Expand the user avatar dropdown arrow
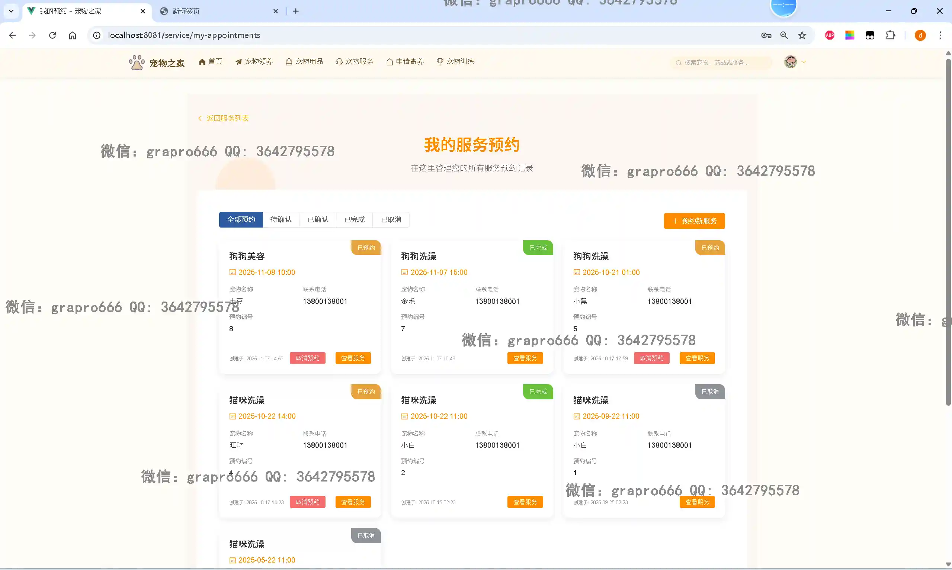Viewport: 952px width, 570px height. pos(803,62)
